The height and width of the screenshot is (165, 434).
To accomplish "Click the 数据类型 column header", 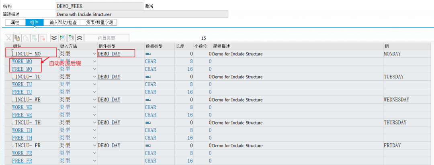I will (159, 46).
